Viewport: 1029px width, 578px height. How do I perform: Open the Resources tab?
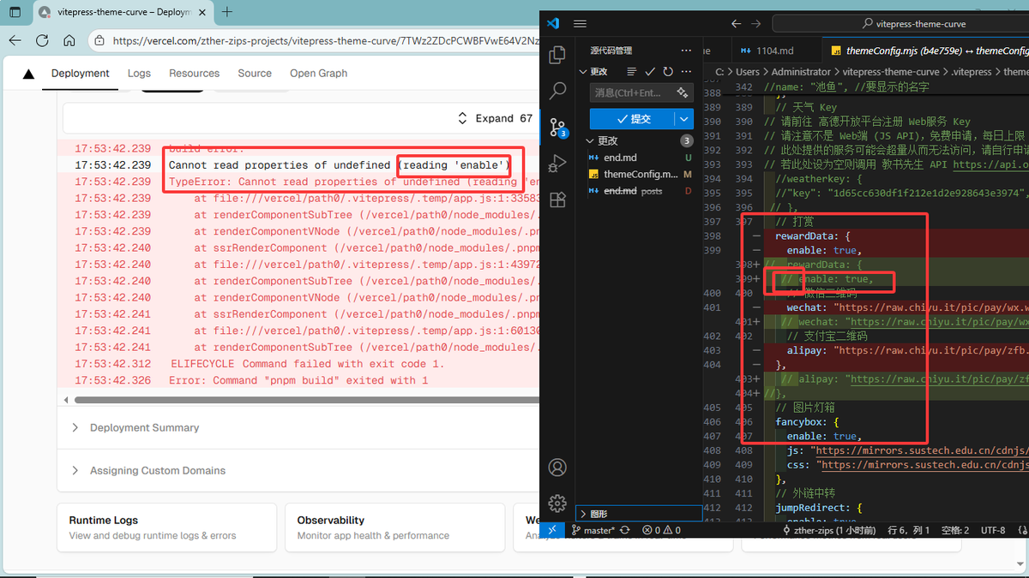[194, 74]
